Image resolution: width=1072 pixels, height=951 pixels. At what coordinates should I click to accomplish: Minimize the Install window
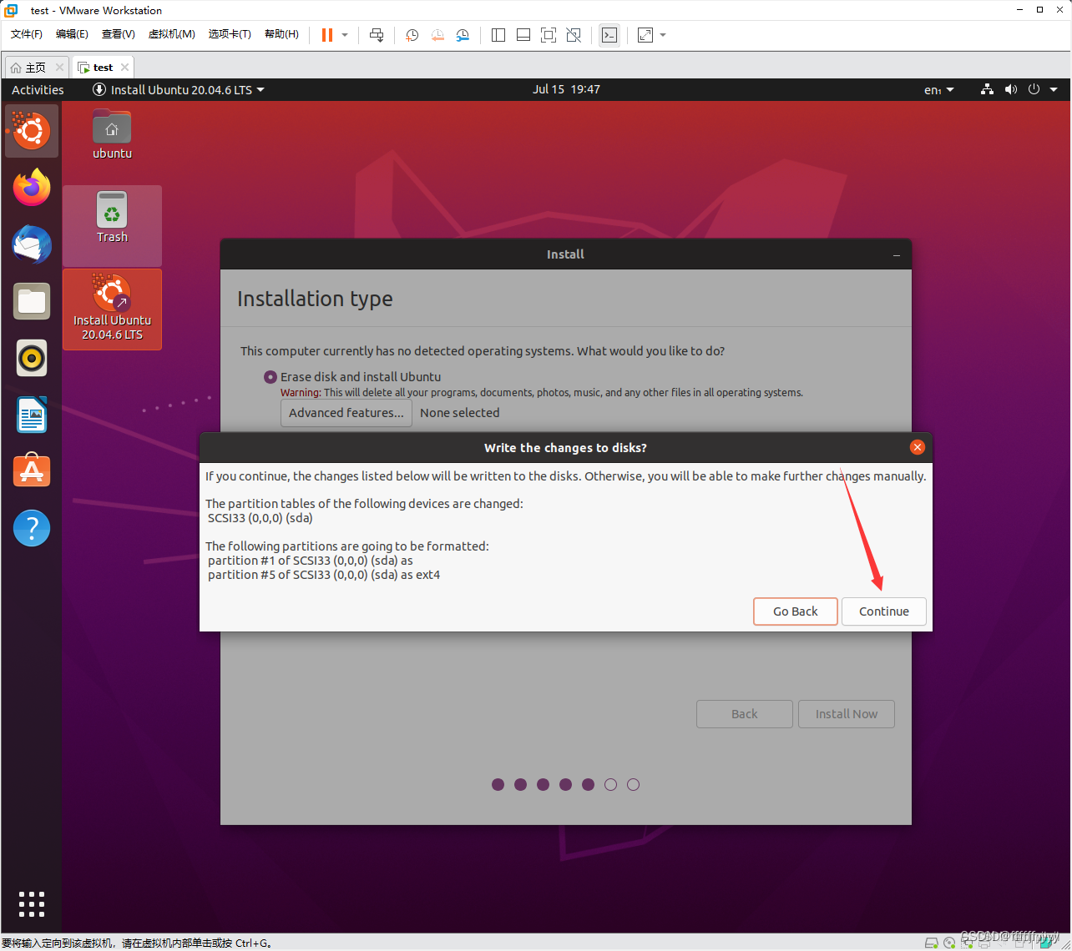pyautogui.click(x=897, y=254)
